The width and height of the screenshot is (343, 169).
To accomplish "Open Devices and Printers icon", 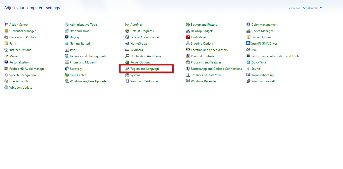I will [6, 37].
